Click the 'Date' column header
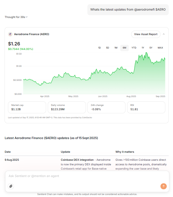Screen dimensions: 173x197 8,152
